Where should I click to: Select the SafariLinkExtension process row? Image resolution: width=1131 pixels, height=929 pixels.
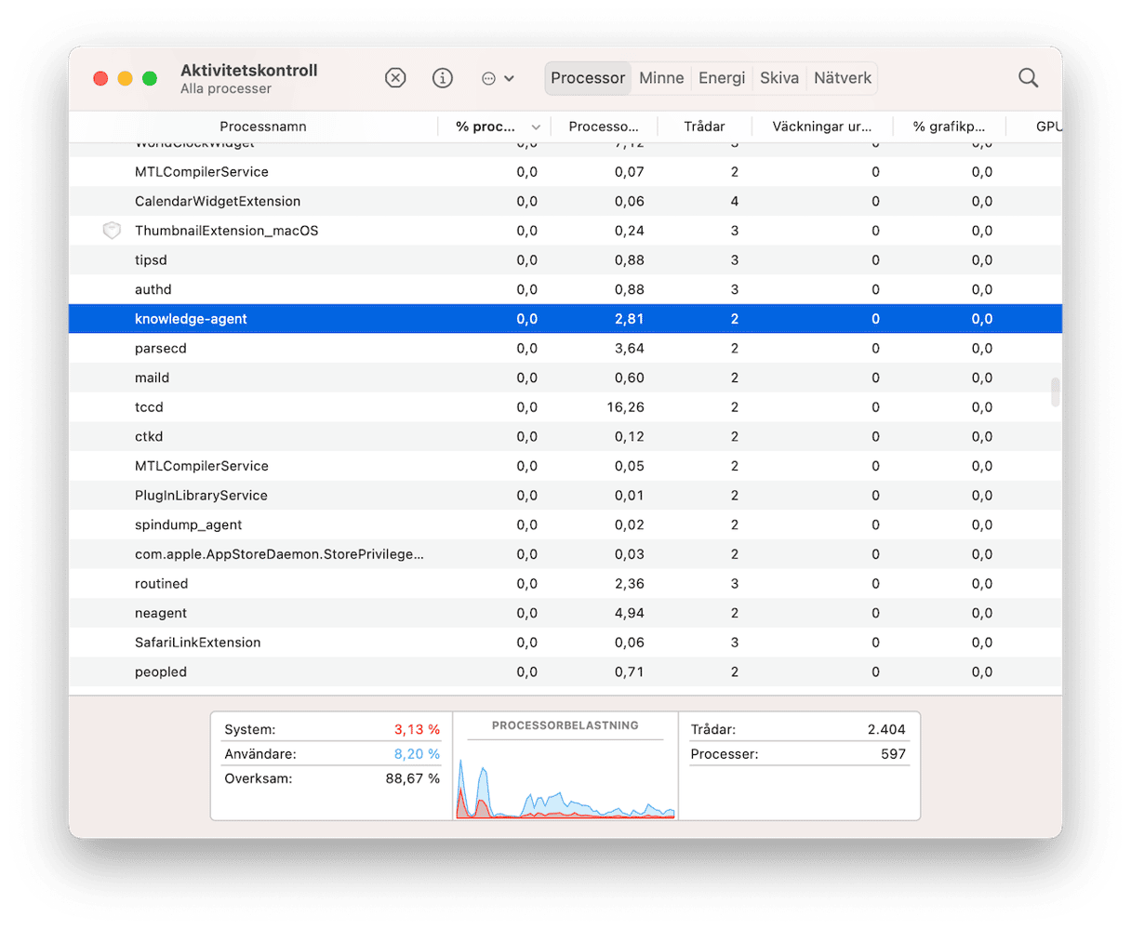pyautogui.click(x=565, y=643)
